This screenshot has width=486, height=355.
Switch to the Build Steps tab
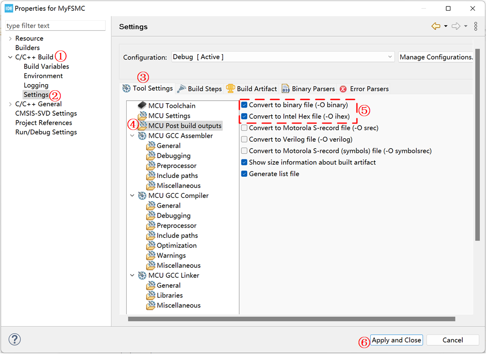coord(199,89)
